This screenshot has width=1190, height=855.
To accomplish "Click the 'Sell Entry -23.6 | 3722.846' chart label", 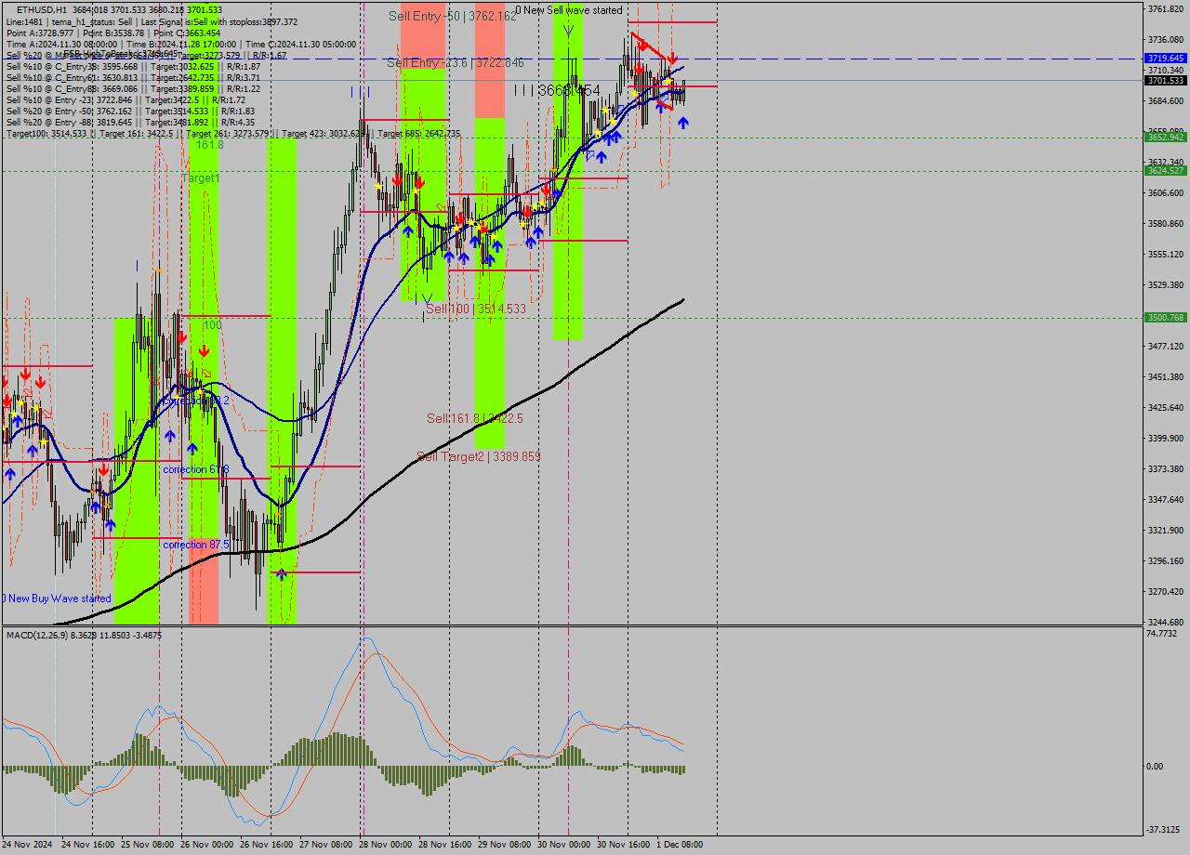I will pos(456,62).
